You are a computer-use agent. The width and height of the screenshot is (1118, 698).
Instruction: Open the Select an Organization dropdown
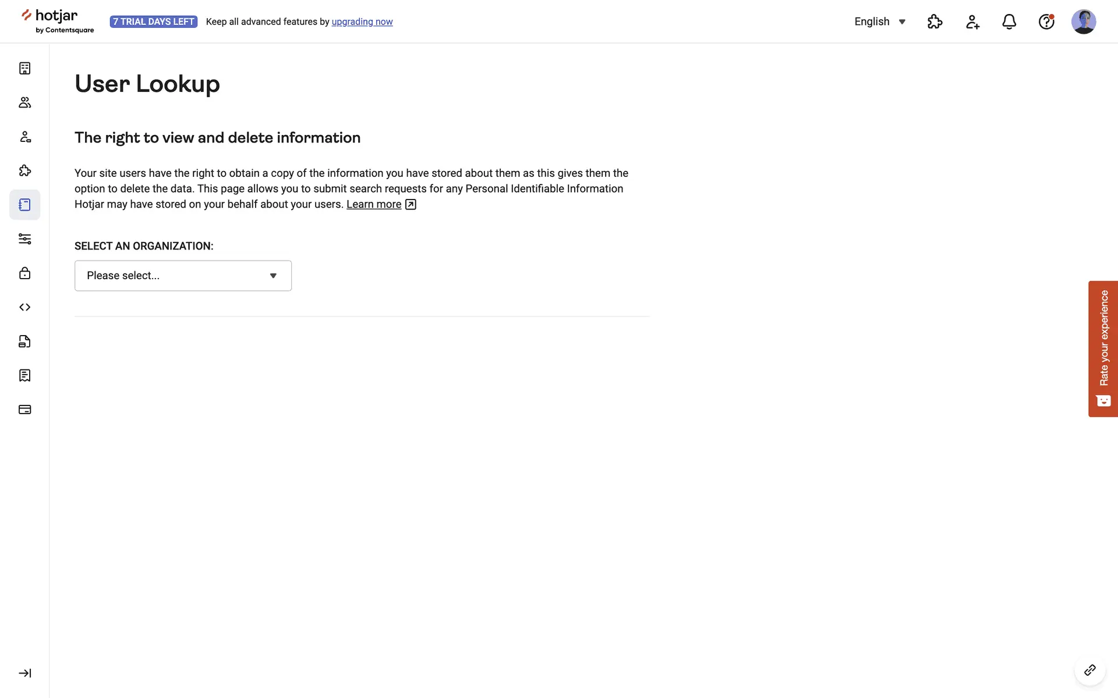pyautogui.click(x=183, y=276)
